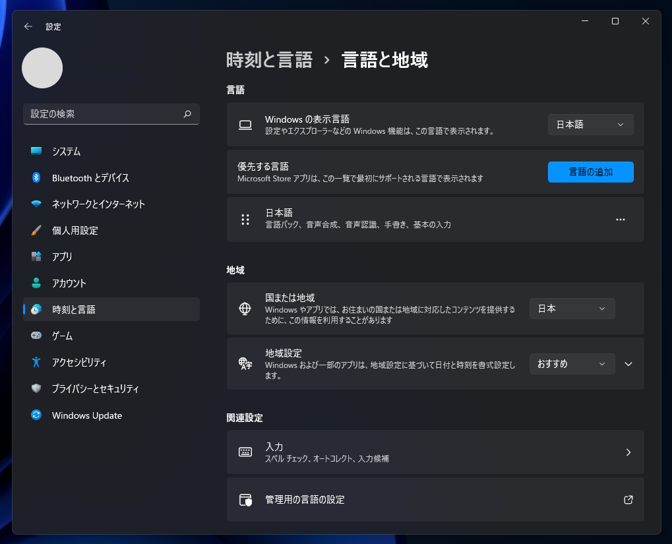Minimize the 設定 window
This screenshot has width=672, height=544.
[x=584, y=21]
